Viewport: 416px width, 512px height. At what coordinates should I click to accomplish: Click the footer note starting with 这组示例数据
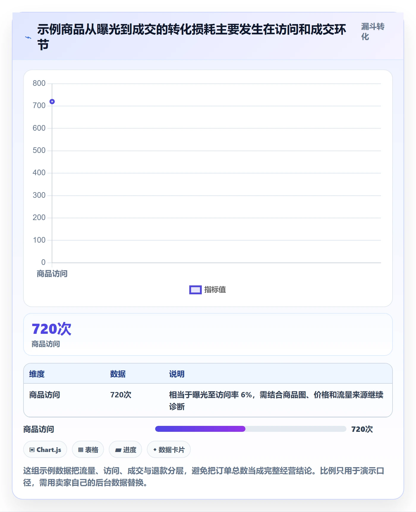point(204,477)
